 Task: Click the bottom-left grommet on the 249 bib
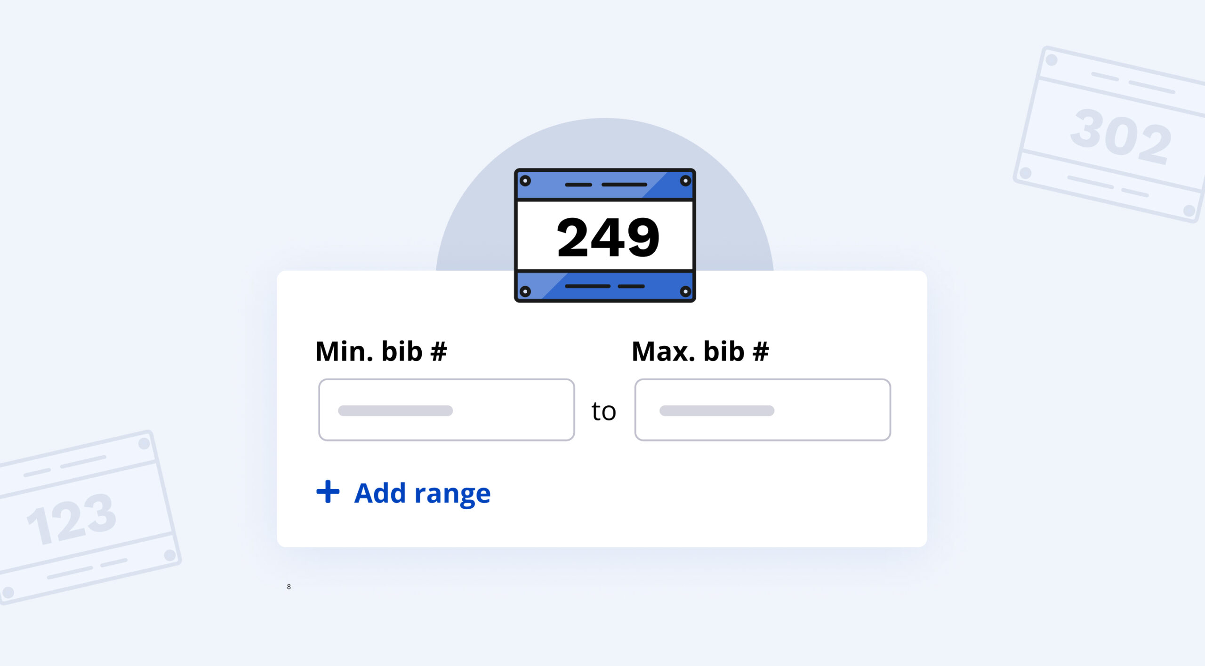point(525,291)
